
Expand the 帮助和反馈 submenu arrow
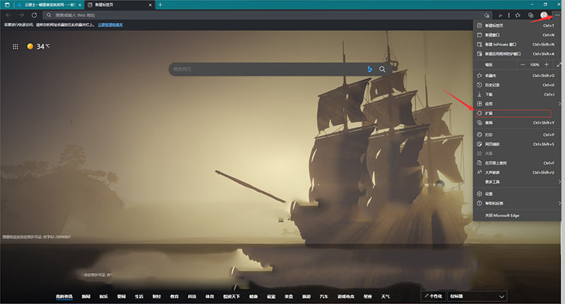(x=559, y=203)
